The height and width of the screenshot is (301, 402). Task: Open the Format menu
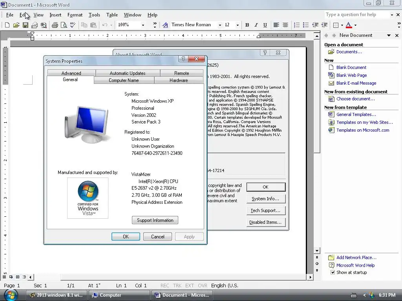75,15
